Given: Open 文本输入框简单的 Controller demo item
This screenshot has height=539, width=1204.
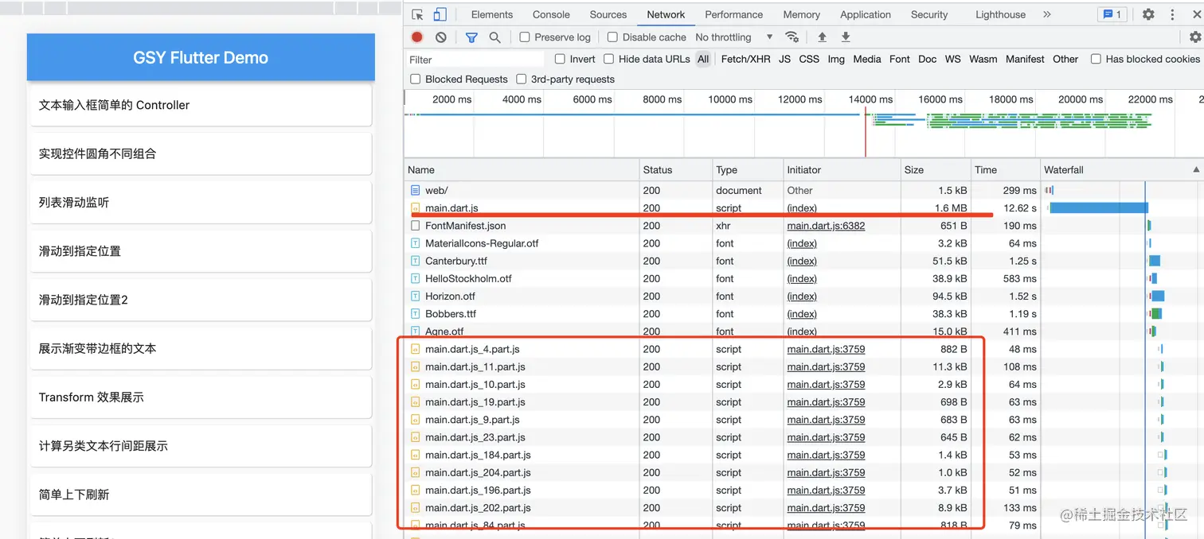Looking at the screenshot, I should pos(201,105).
